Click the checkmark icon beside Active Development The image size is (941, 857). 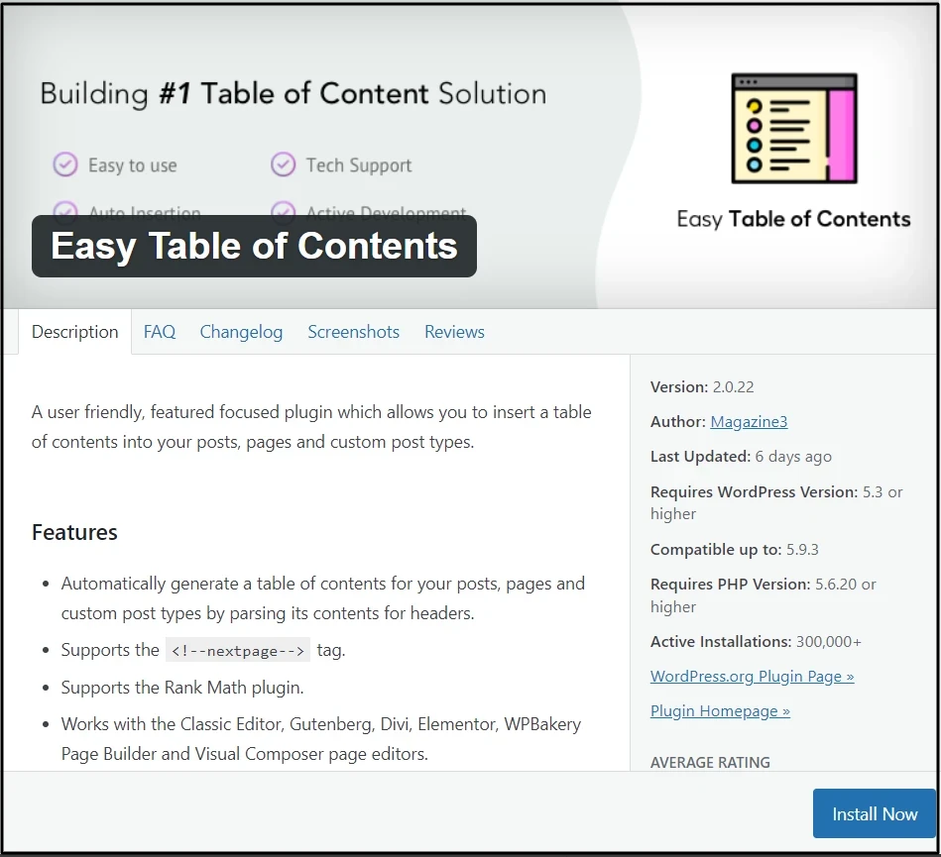(x=284, y=210)
